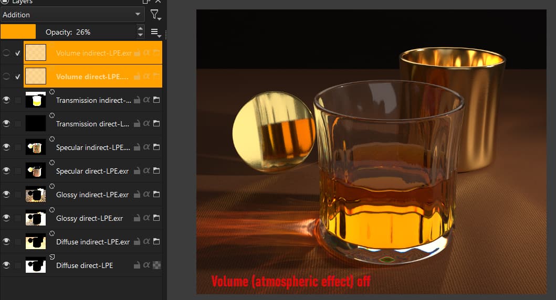
Task: Click alpha lock icon on Specular direct layer
Action: 146,171
